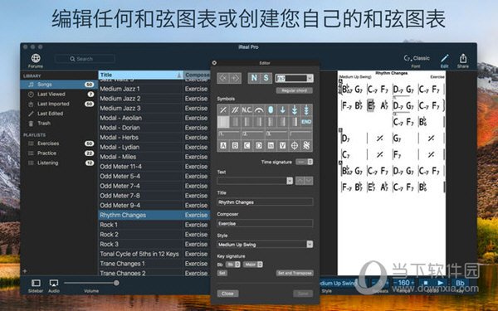The width and height of the screenshot is (498, 311).
Task: Move editor cursor right with arrow button
Action: [x=235, y=78]
